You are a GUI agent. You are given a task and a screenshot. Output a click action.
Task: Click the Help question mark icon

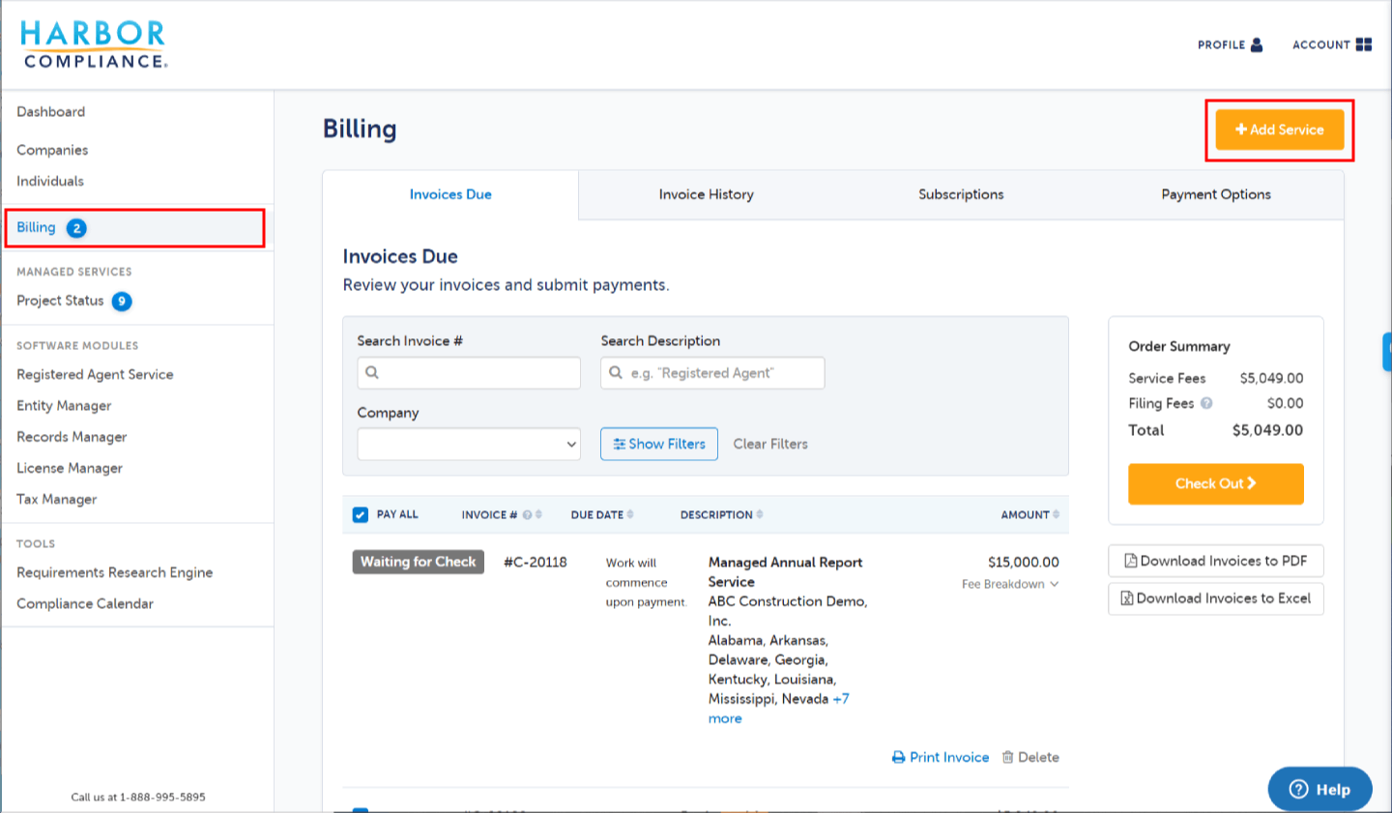[x=1299, y=790]
